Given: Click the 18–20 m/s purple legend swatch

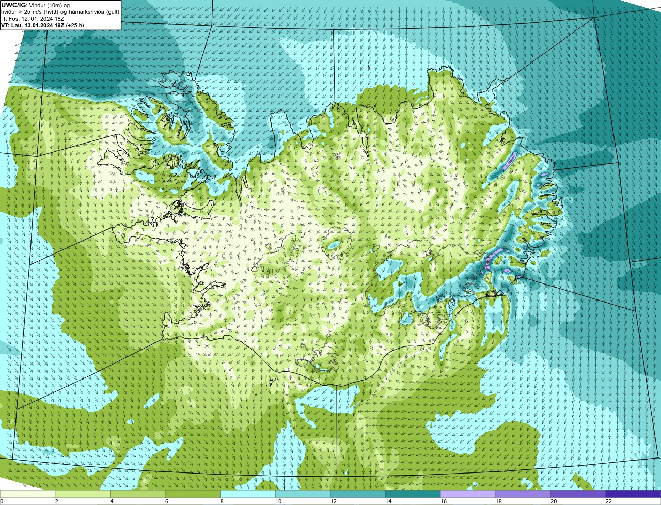Looking at the screenshot, I should point(523,494).
